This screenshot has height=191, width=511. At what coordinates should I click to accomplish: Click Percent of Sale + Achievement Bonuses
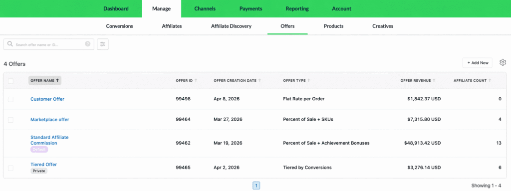tap(326, 143)
